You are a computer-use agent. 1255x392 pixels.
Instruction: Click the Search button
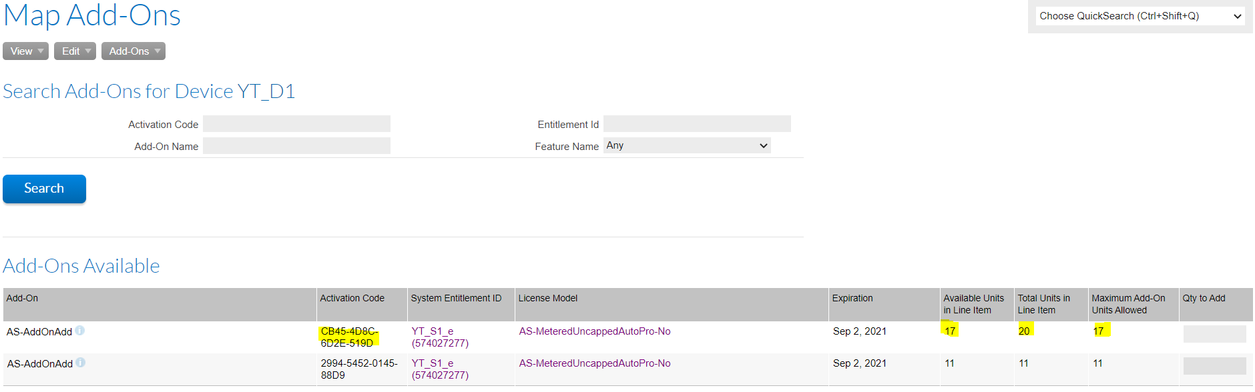(44, 189)
